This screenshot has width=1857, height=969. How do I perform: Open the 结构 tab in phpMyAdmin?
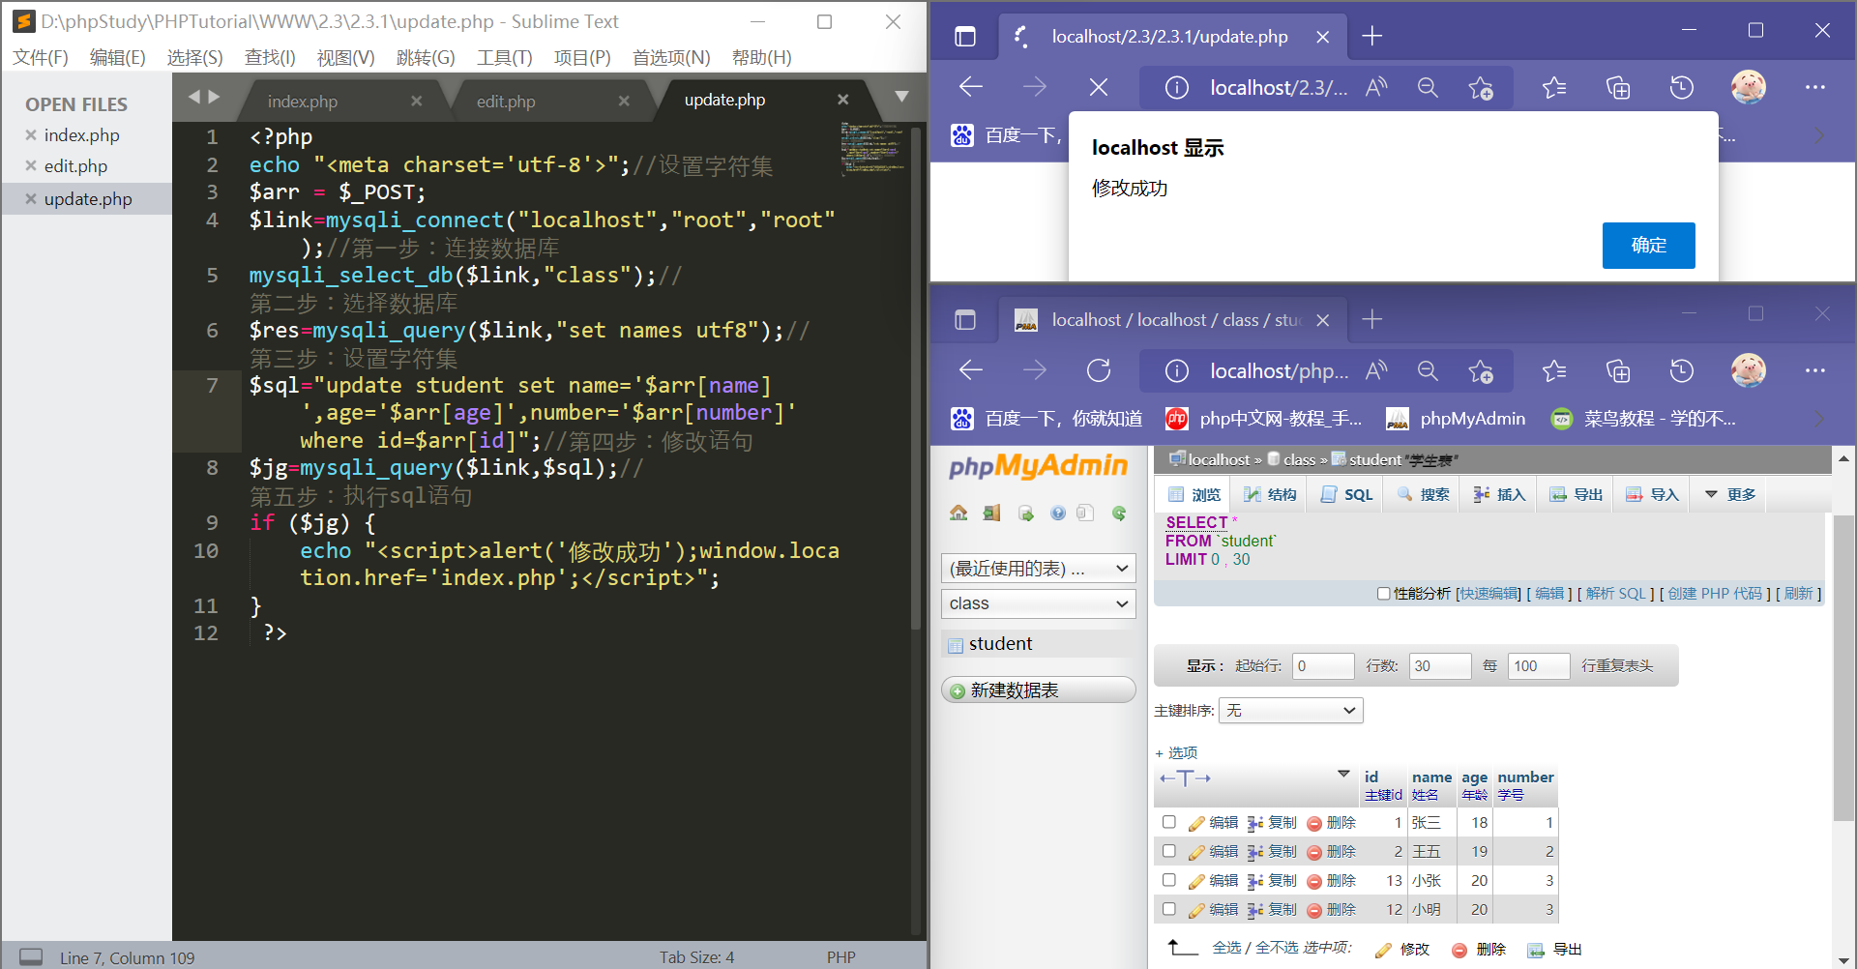[x=1270, y=495]
